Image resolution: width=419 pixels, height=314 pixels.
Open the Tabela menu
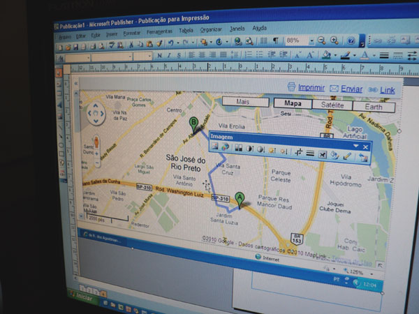point(186,31)
